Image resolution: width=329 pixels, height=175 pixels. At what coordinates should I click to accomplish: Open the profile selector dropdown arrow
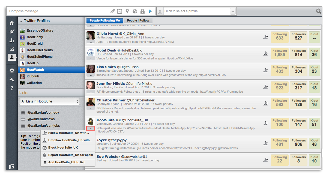click(x=232, y=11)
